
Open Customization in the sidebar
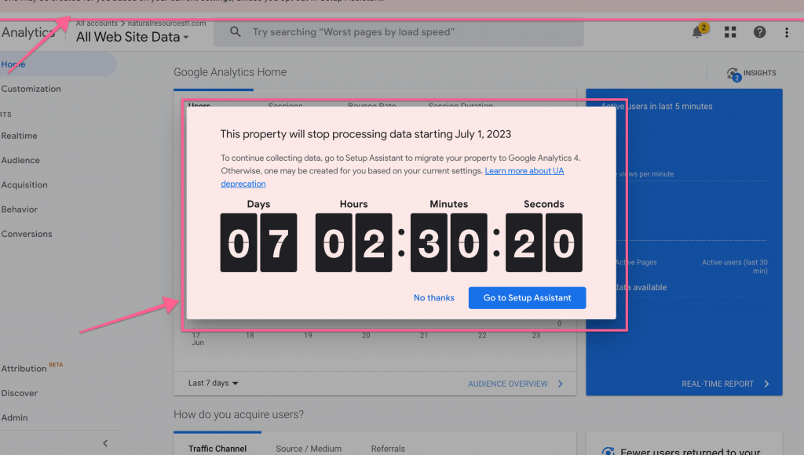[31, 89]
